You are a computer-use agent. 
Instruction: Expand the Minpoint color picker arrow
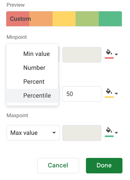pos(116,54)
